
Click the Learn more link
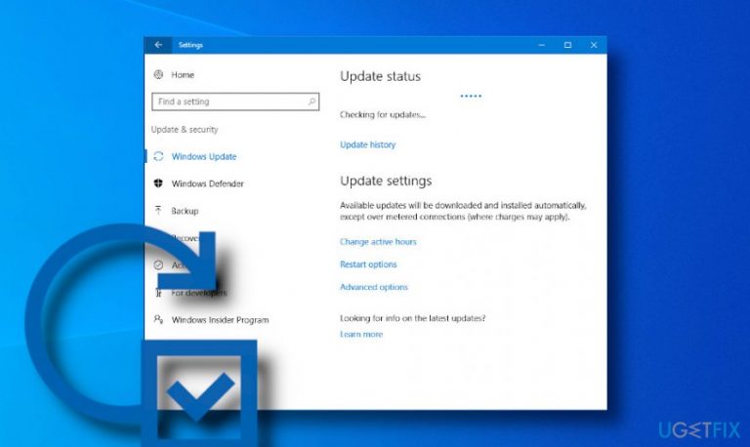pos(361,334)
